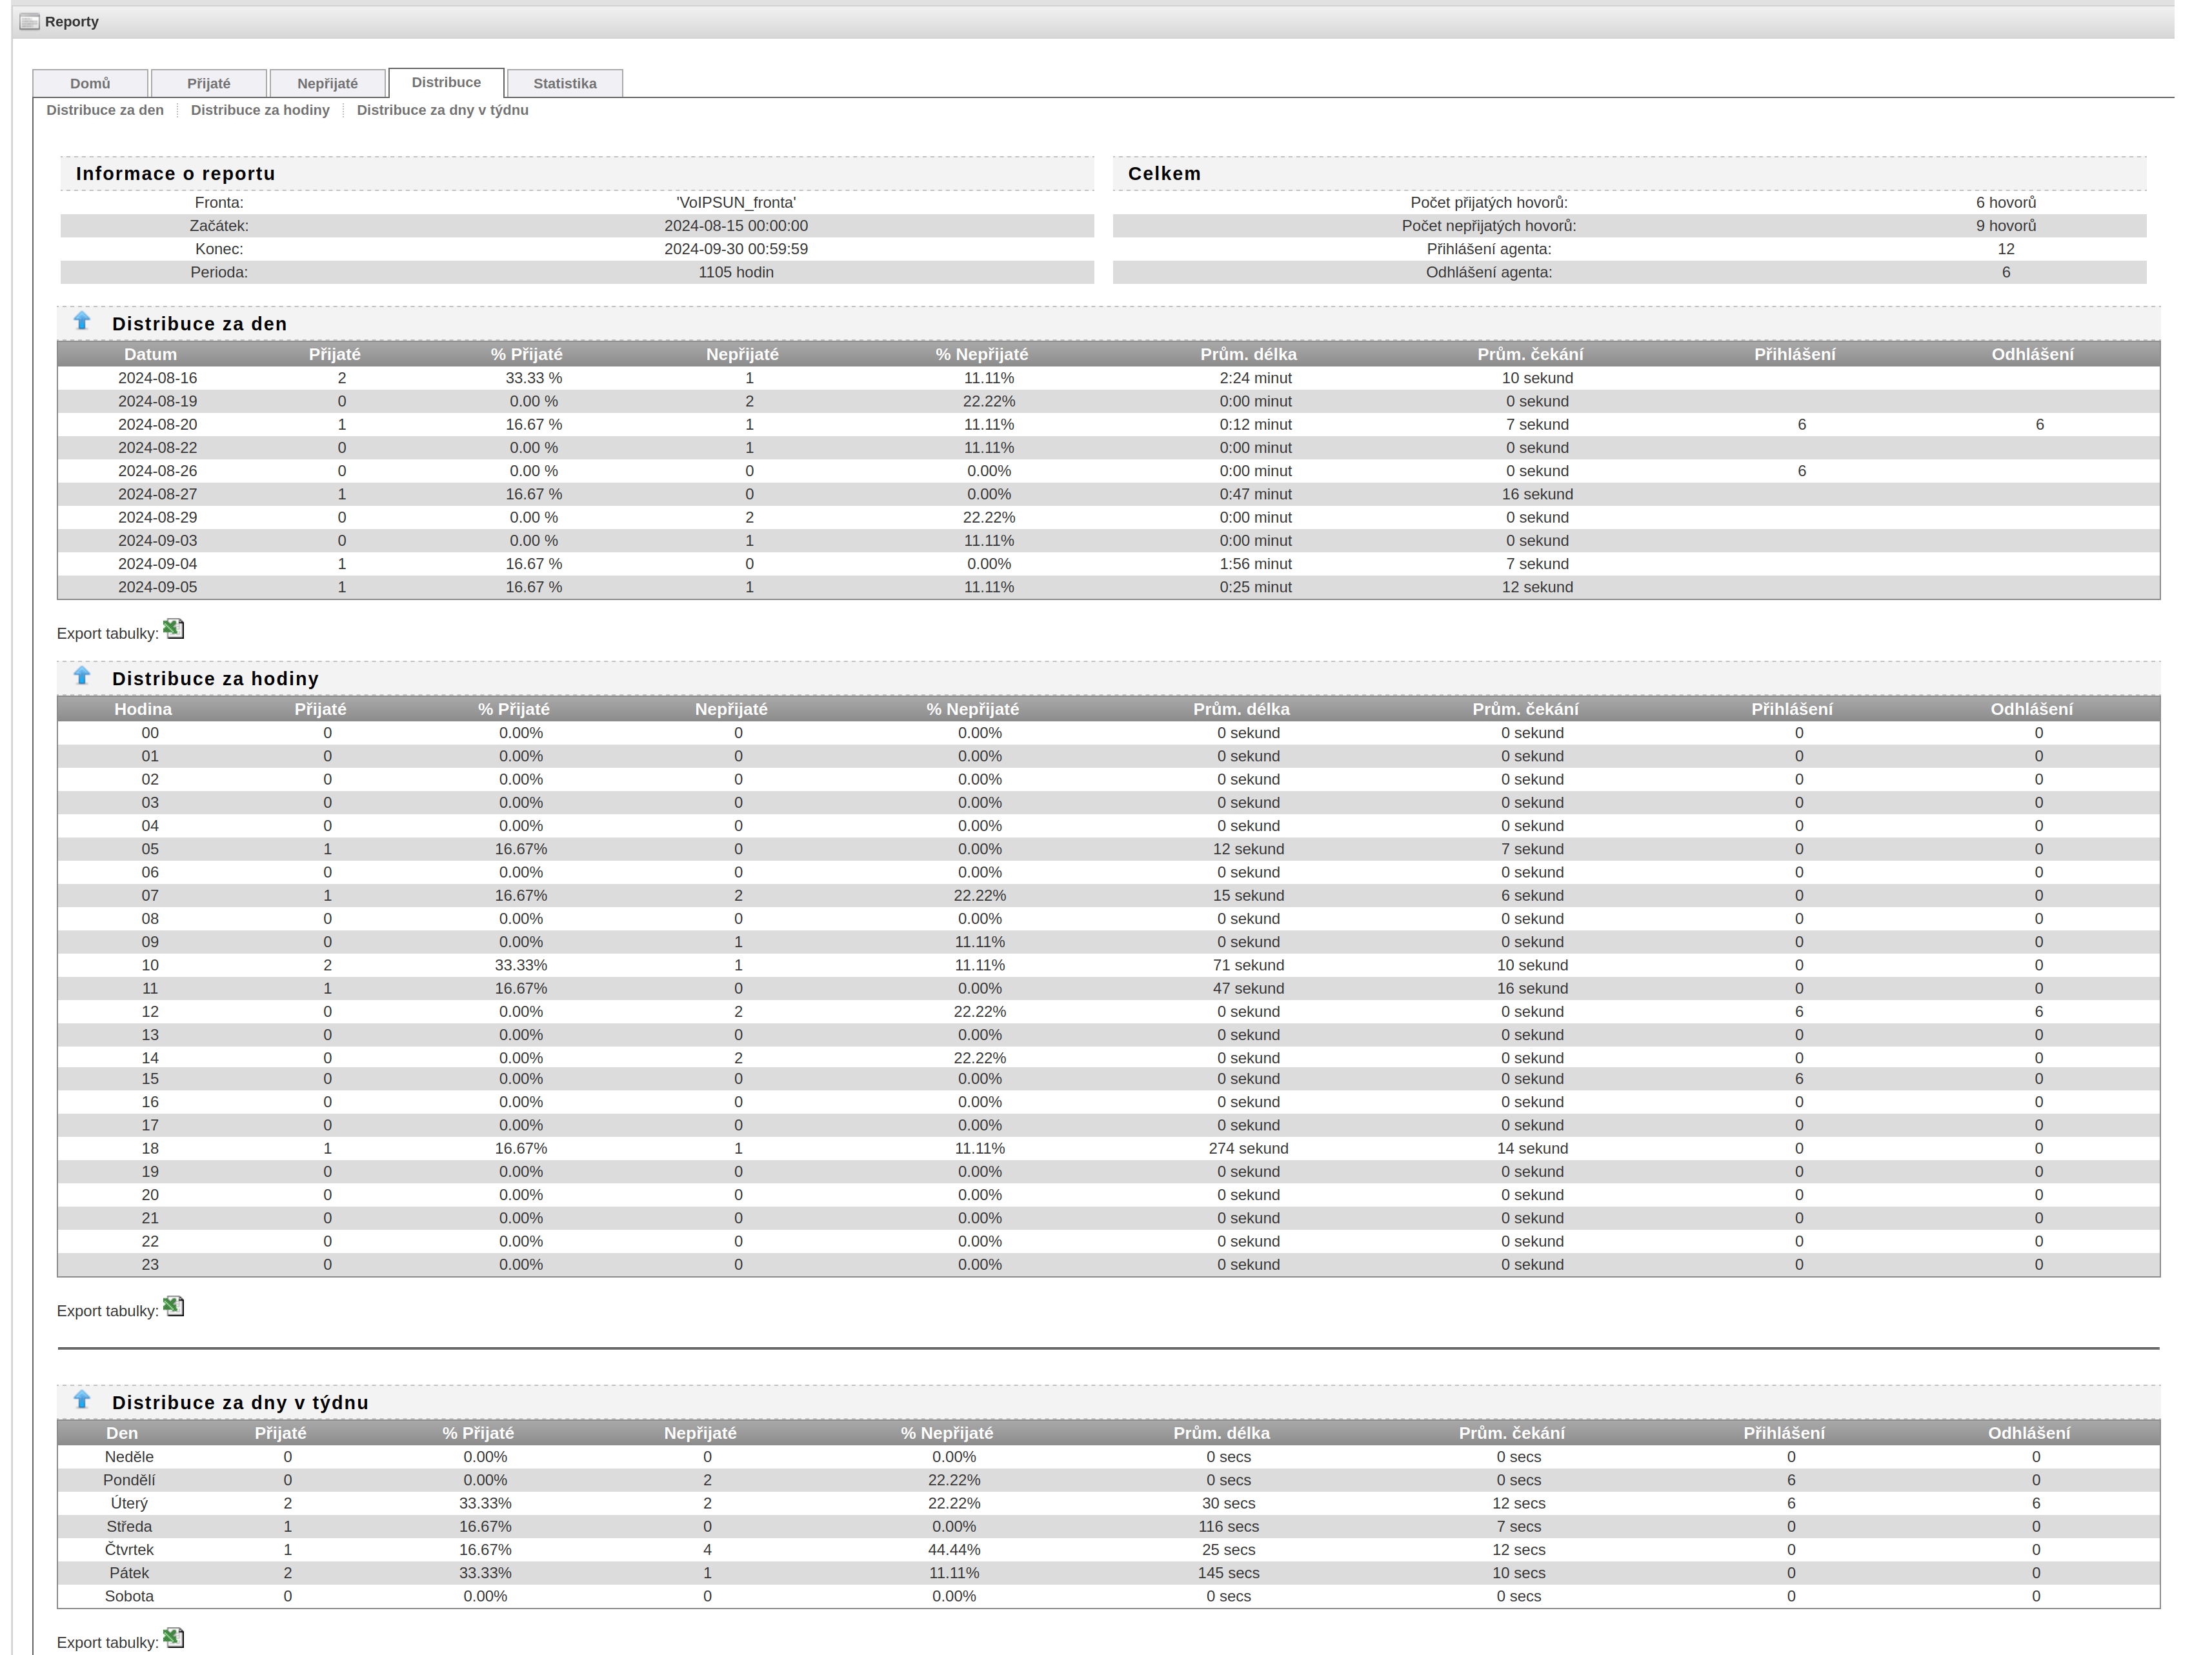Click the 44.44% cell in Čtvrtek row
This screenshot has width=2212, height=1655.
click(954, 1550)
